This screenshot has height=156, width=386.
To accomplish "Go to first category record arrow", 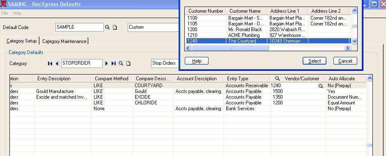I will click(50, 63).
